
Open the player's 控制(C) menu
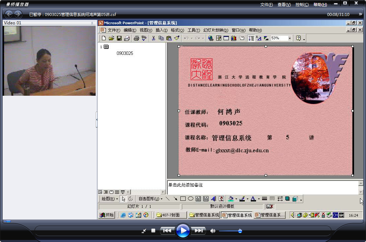pos(302,5)
